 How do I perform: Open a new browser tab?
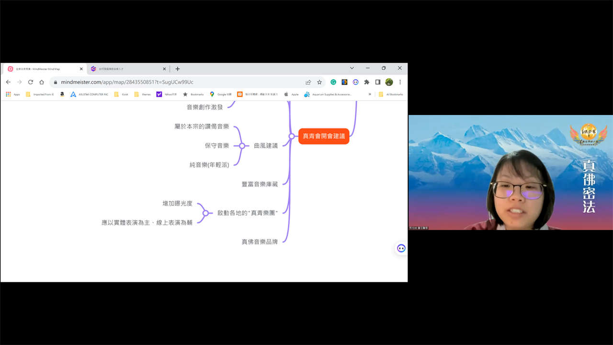tap(178, 69)
